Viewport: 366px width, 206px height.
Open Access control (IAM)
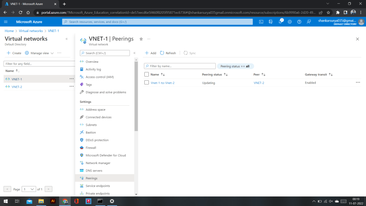(99, 77)
